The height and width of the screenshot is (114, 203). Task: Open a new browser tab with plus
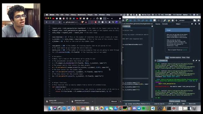(112, 18)
